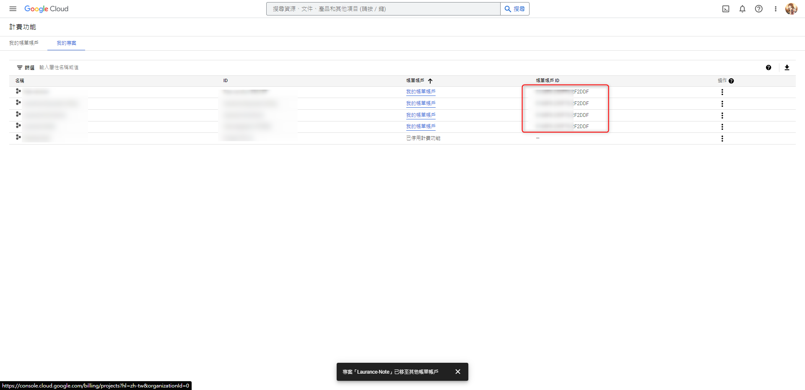Click the project icon in the 已停用計費功能 row

[x=18, y=137]
